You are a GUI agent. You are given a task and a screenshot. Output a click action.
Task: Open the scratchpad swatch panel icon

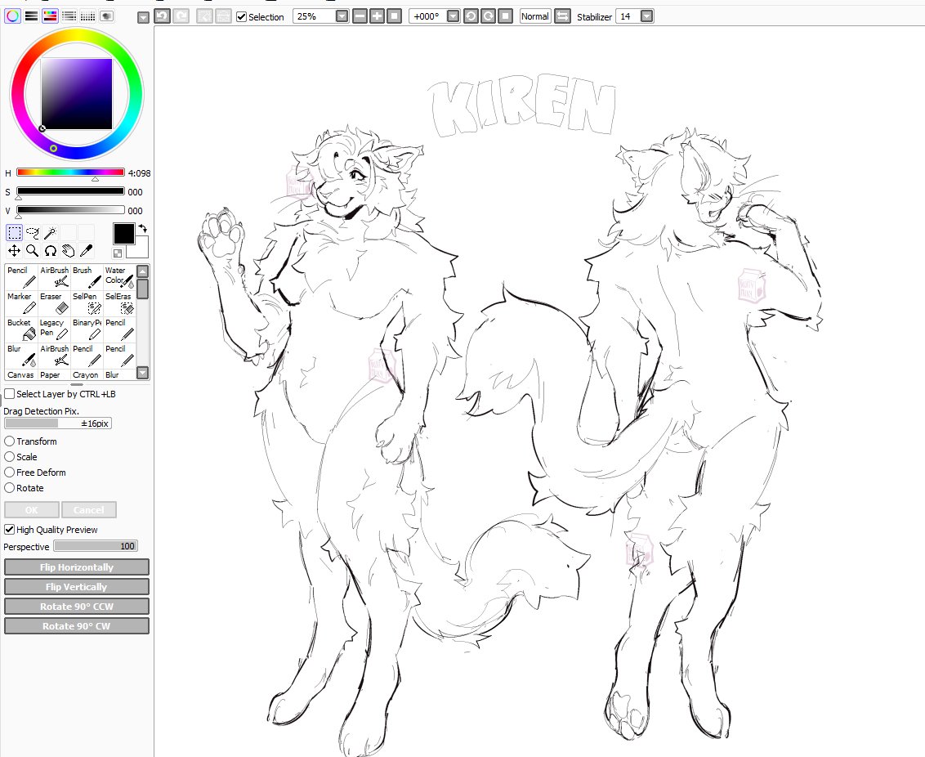(x=106, y=16)
